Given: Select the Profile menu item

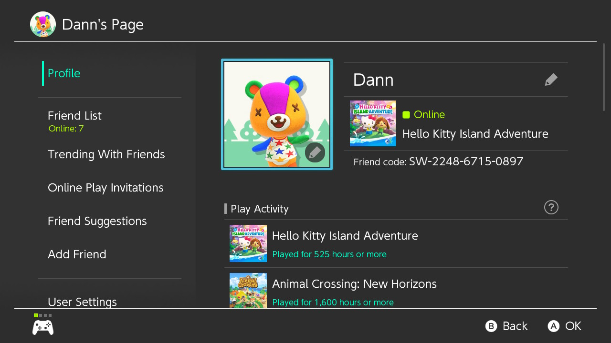Looking at the screenshot, I should click(64, 73).
